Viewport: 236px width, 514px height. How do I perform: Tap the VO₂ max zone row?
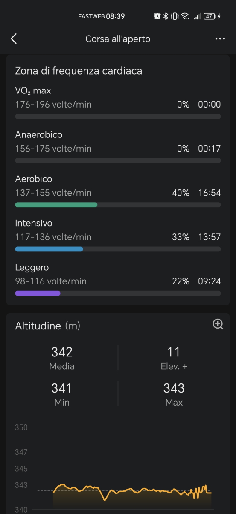118,103
